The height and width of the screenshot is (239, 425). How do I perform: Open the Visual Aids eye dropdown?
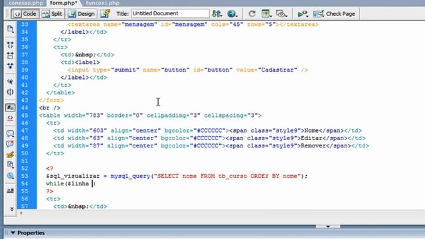pyautogui.click(x=282, y=13)
